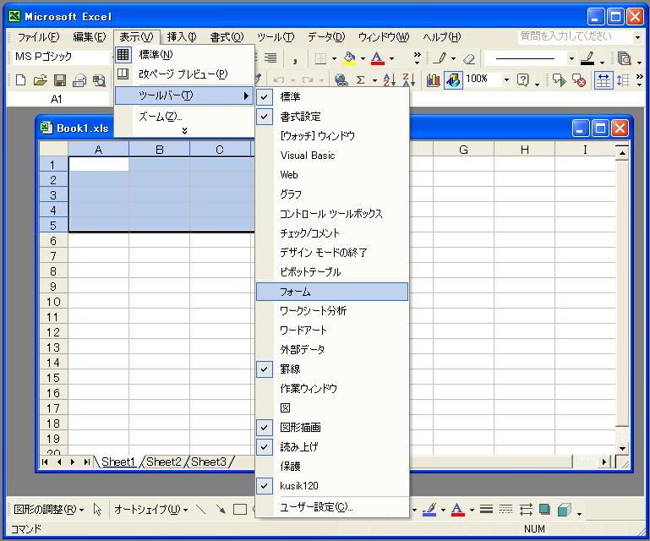Select the Erase Border eraser icon
The image size is (650, 541).
point(469,58)
